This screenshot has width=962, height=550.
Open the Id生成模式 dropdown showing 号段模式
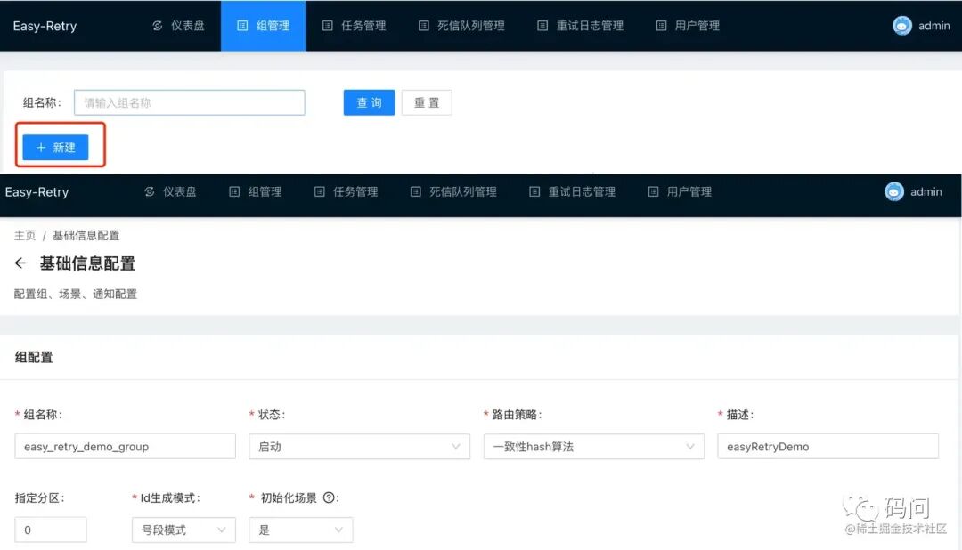[183, 530]
